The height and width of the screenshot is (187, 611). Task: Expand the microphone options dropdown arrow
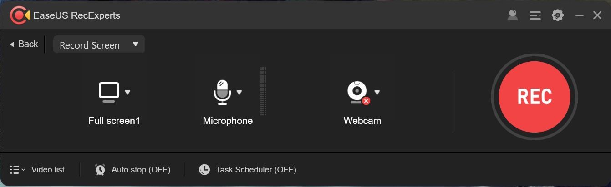click(x=239, y=92)
